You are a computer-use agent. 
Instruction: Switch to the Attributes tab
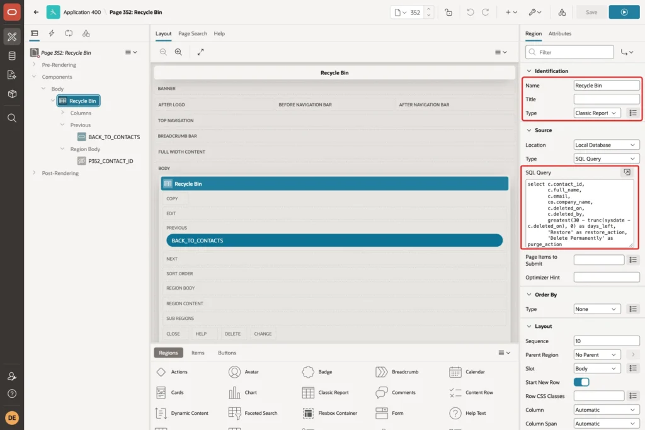coord(560,34)
